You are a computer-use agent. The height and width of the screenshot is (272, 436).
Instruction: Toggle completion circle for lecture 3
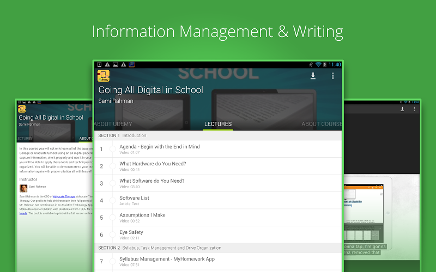[x=113, y=183]
